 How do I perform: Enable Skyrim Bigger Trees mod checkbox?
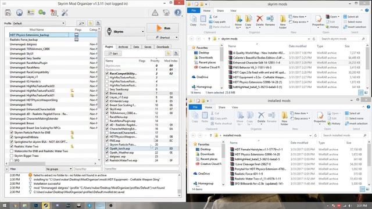(12, 156)
